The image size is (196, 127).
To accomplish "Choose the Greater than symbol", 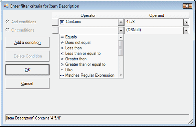I will pos(62,59).
